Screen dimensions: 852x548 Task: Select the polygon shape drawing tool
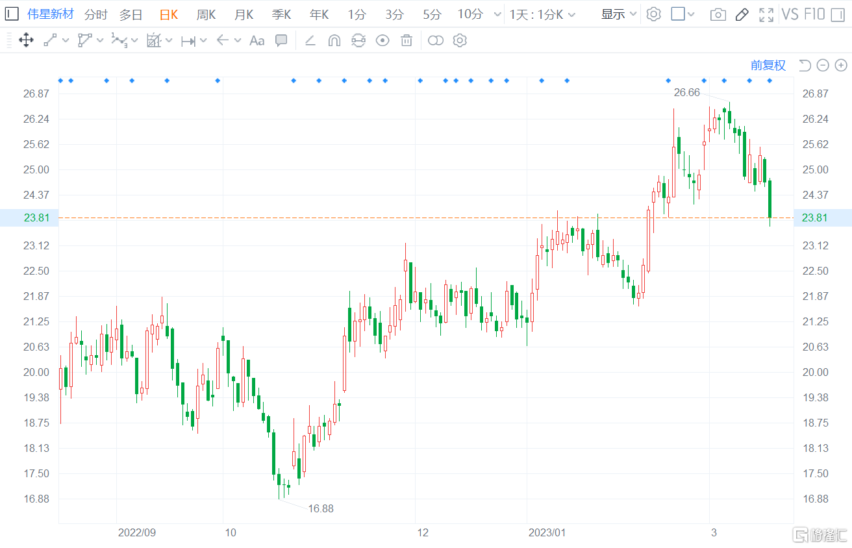point(84,40)
